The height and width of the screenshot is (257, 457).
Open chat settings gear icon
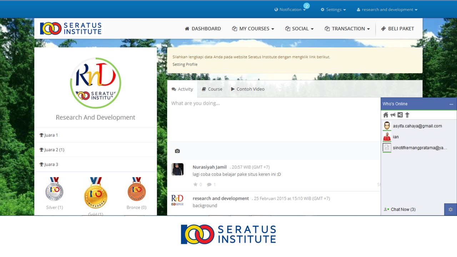pos(451,210)
